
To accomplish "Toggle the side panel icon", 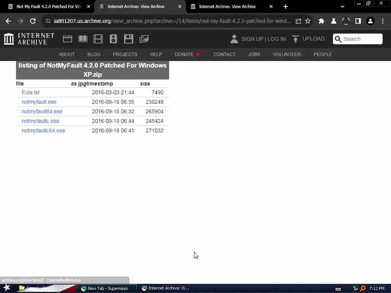I will [x=358, y=21].
